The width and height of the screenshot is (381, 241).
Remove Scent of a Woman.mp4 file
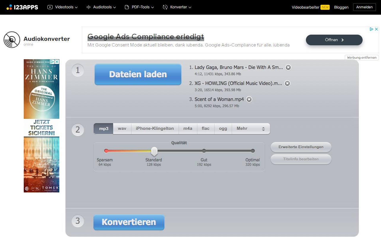pos(249,99)
